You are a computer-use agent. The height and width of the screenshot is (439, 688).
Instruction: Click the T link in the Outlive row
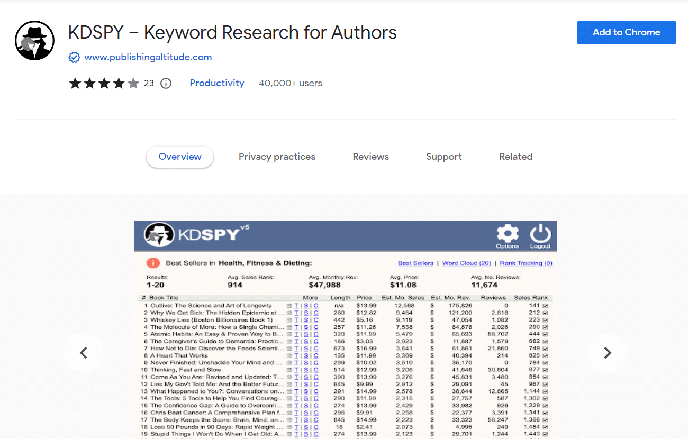tap(297, 306)
